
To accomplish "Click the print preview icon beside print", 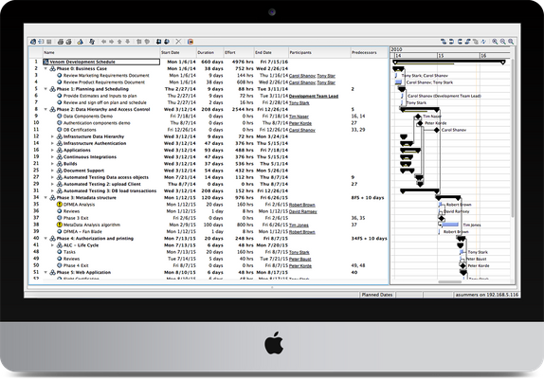I will pyautogui.click(x=68, y=42).
